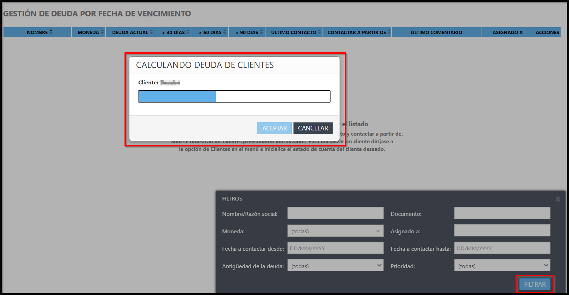
Task: Sort by CONTACTAR A PARTIR DE column
Action: pos(357,32)
